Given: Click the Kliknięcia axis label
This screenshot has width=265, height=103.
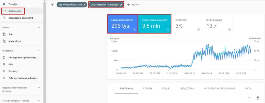Looking at the screenshot, I should tap(114, 38).
